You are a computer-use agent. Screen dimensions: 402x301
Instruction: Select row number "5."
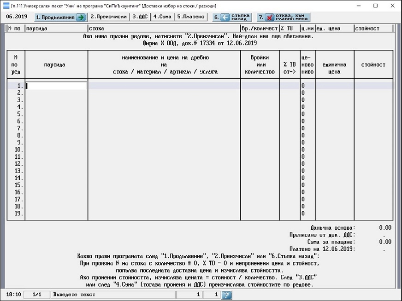pyautogui.click(x=20, y=114)
